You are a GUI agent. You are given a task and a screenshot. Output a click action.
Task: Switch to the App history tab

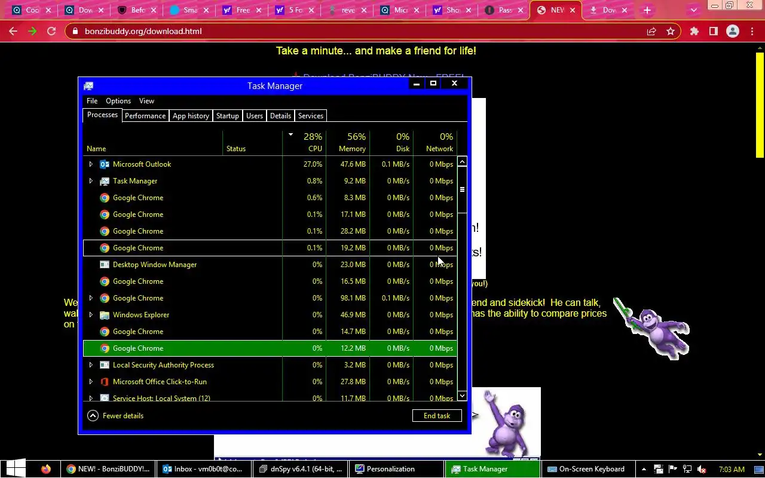click(191, 116)
